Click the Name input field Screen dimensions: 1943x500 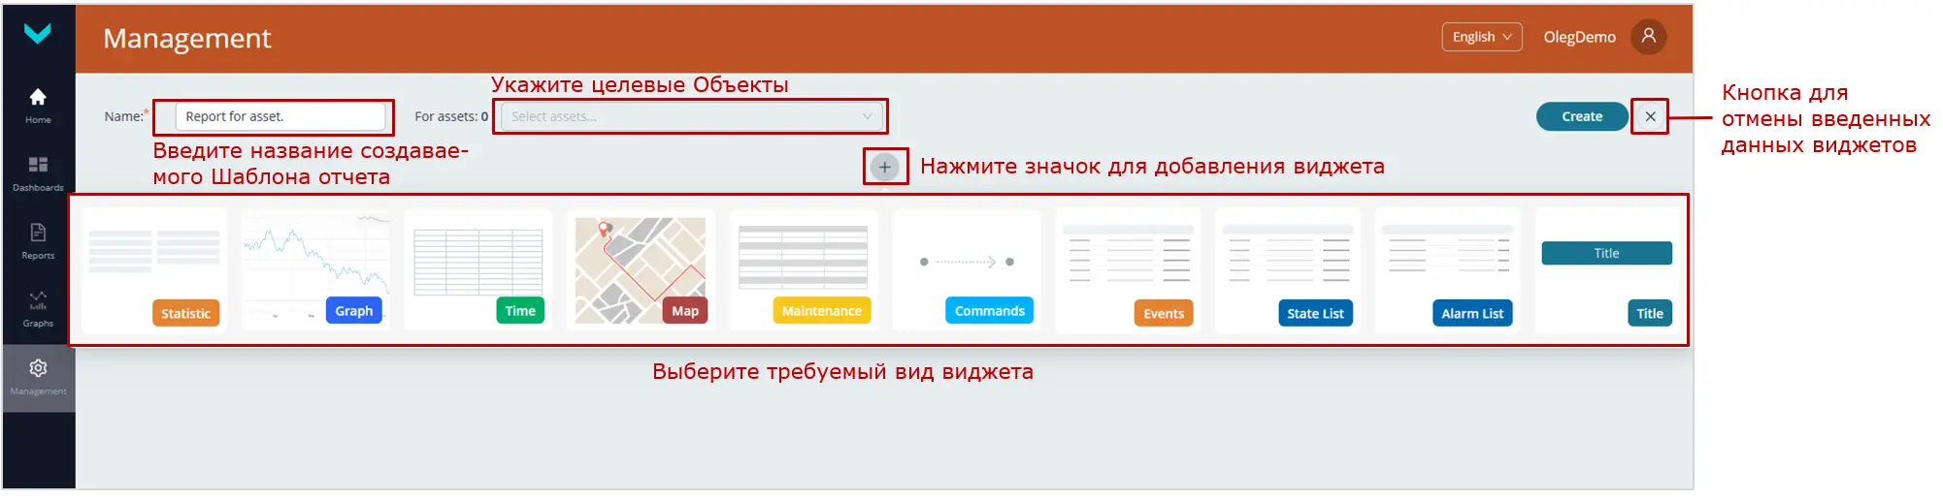280,116
